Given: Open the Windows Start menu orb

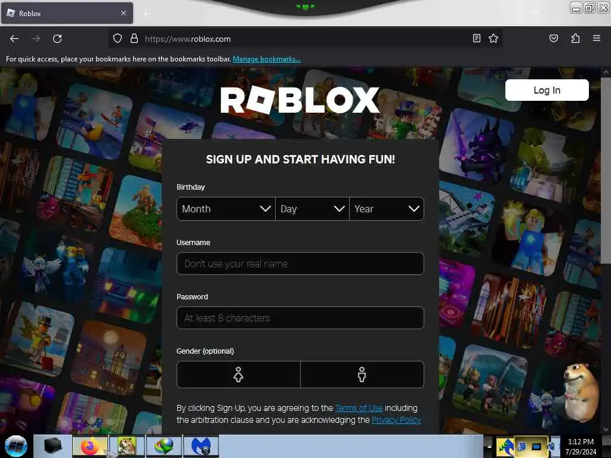Looking at the screenshot, I should 16,446.
